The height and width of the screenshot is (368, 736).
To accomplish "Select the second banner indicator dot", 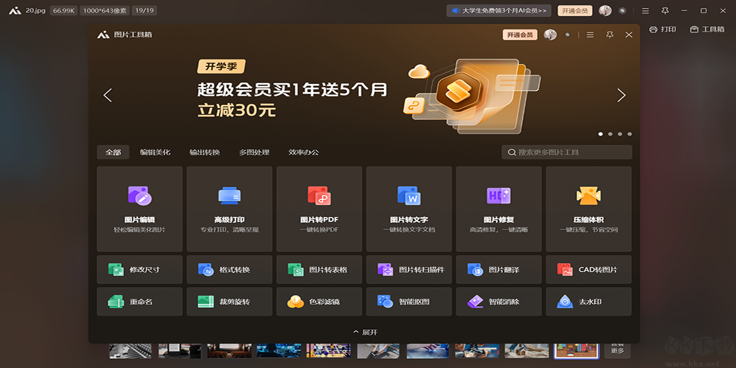I will click(x=611, y=132).
